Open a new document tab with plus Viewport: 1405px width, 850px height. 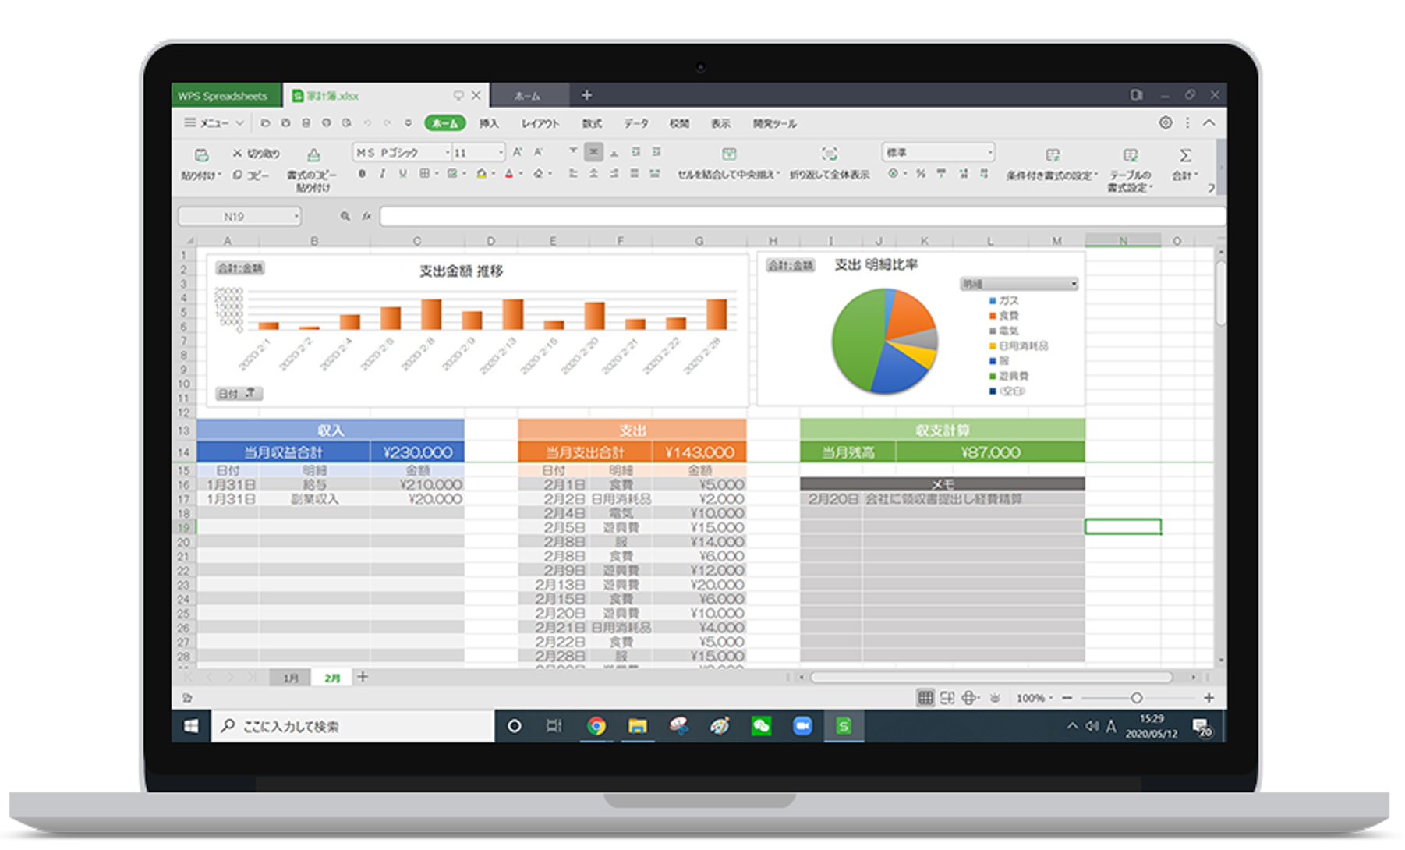pyautogui.click(x=586, y=95)
